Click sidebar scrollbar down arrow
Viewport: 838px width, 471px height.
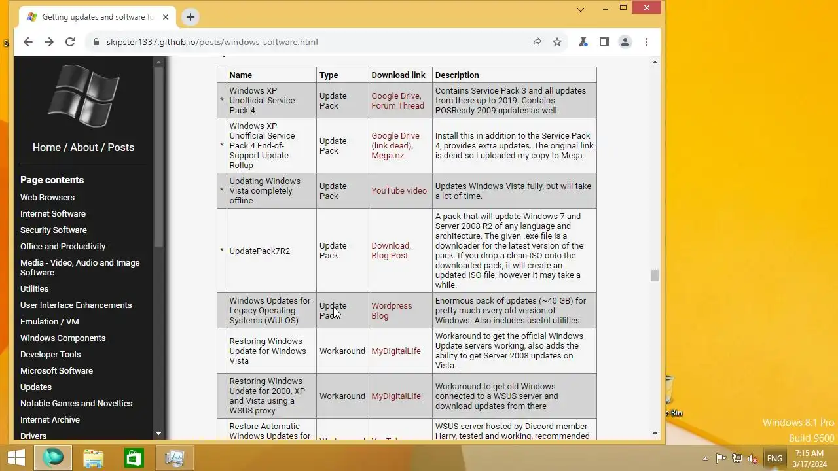[x=158, y=434]
